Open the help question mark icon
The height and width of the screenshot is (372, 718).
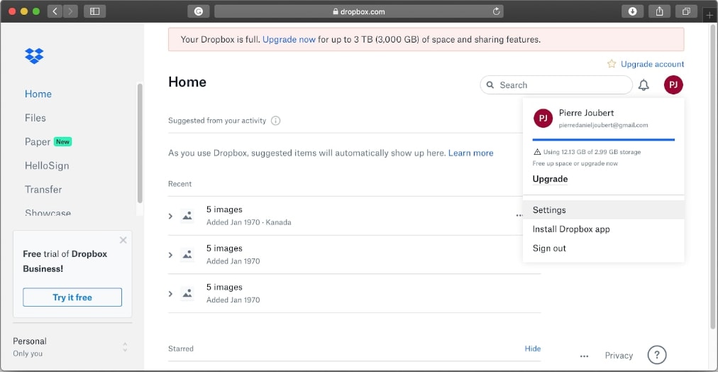(x=657, y=356)
